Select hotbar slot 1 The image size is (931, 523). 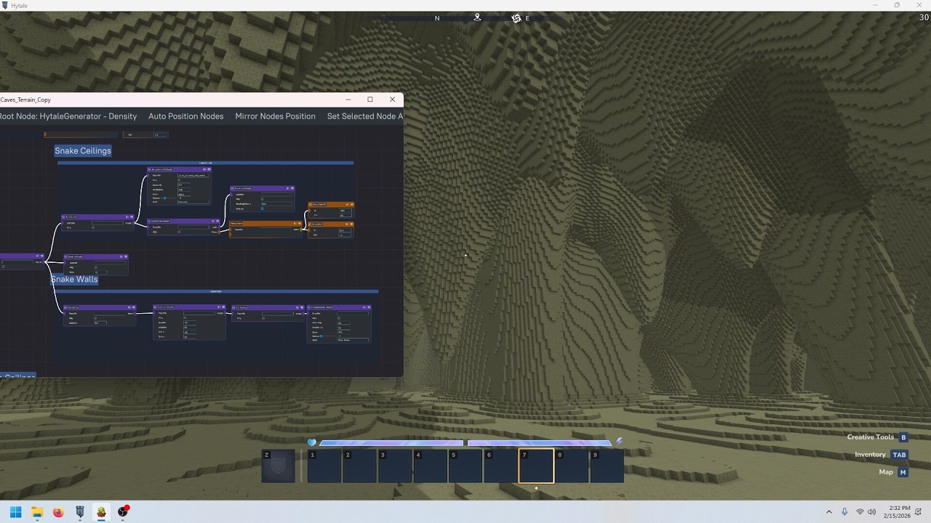pyautogui.click(x=324, y=466)
